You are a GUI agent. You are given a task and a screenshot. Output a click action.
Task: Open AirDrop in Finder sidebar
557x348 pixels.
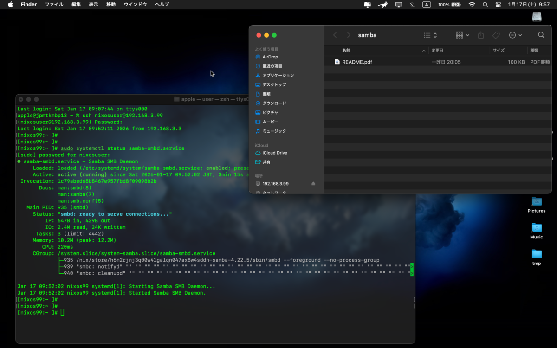pyautogui.click(x=270, y=57)
